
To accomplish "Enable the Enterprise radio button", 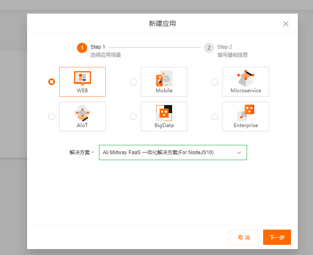I will tap(215, 116).
